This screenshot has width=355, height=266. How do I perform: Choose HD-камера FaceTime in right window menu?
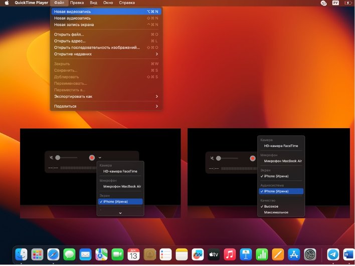[281, 146]
